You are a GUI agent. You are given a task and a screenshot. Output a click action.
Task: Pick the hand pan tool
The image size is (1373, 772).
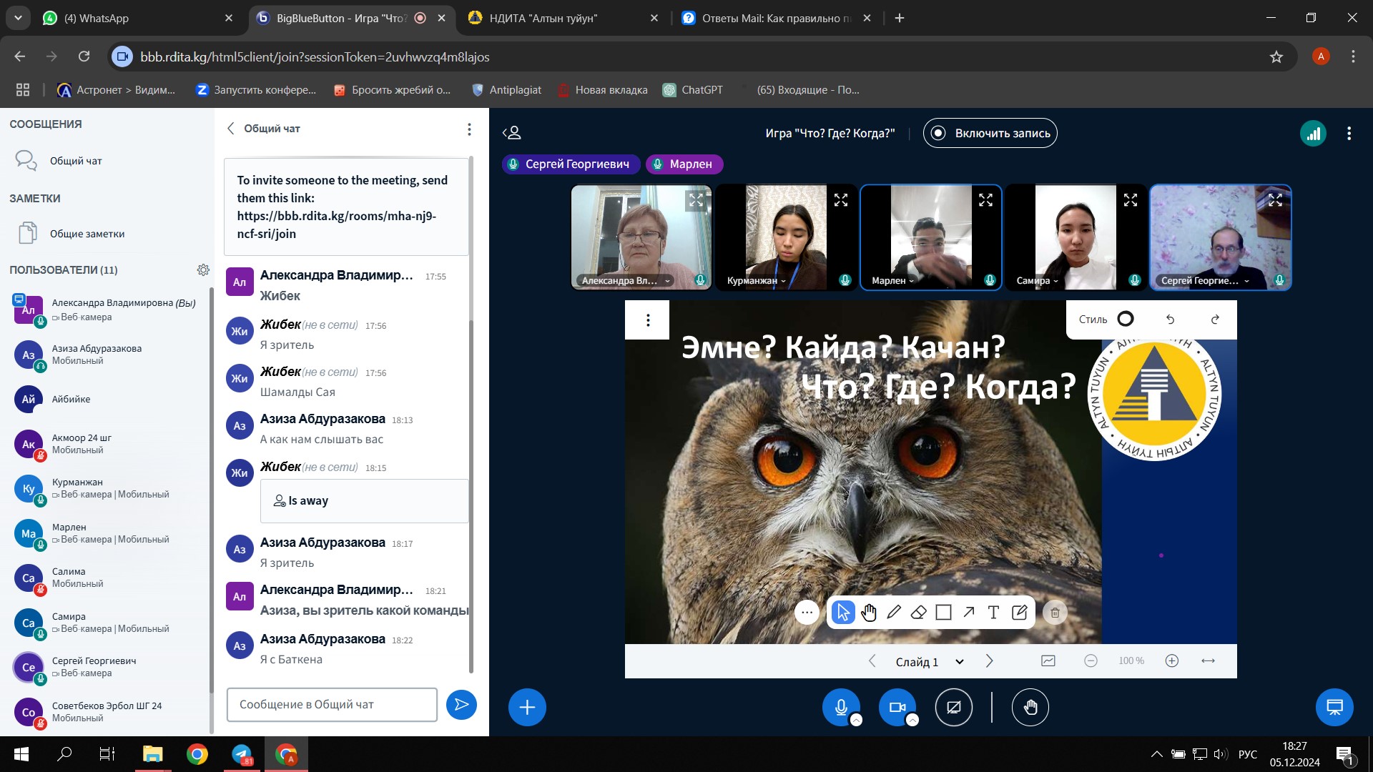[869, 613]
